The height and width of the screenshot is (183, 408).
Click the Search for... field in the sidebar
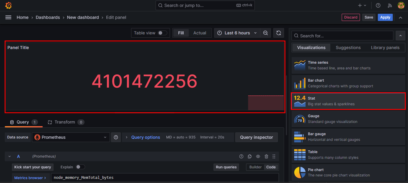point(342,36)
